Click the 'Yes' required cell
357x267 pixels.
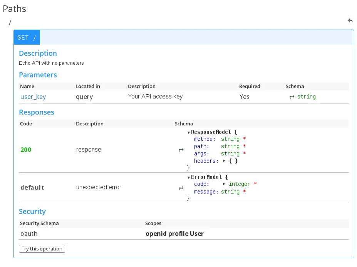[x=244, y=97]
